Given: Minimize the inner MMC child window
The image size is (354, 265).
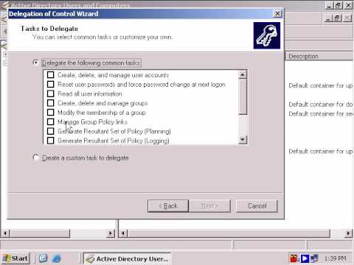Looking at the screenshot, I should pyautogui.click(x=329, y=18).
